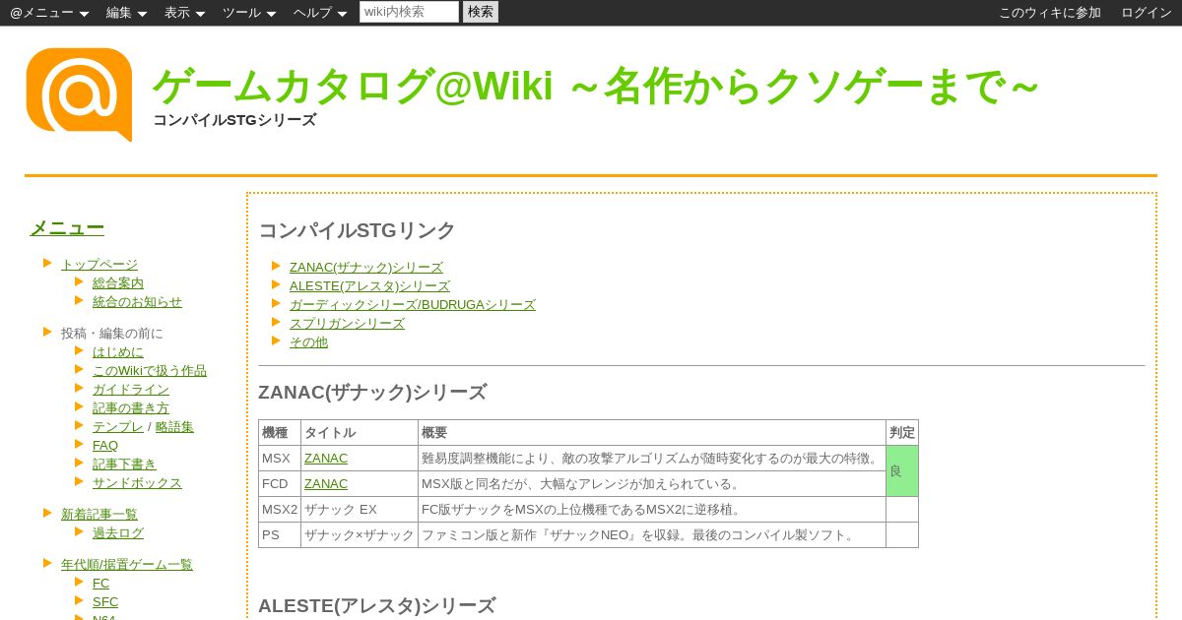Click 機種 table column header

(280, 432)
